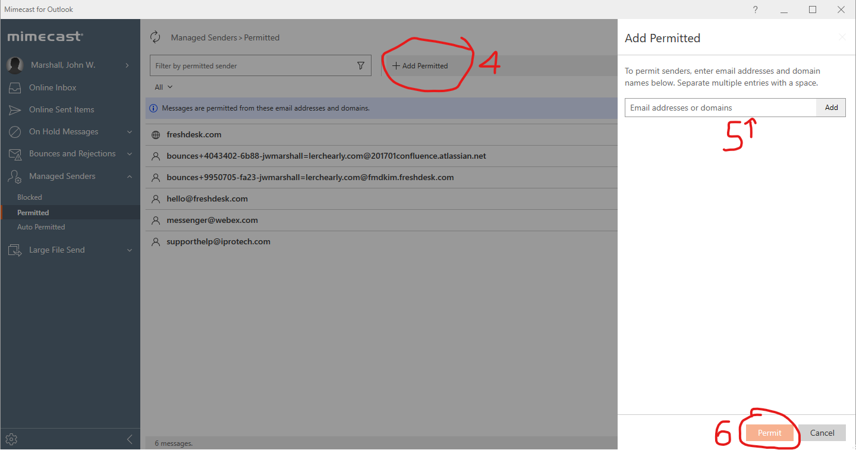Click the globe icon next to freshdesk.com
Viewport: 856px width, 450px height.
point(155,134)
